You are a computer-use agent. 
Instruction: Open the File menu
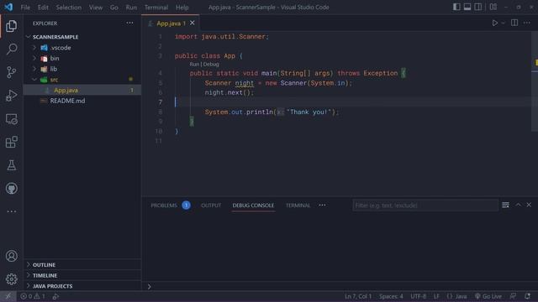25,8
